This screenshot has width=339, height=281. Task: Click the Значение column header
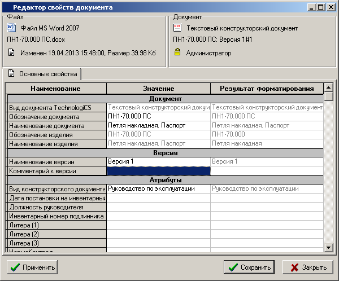158,89
